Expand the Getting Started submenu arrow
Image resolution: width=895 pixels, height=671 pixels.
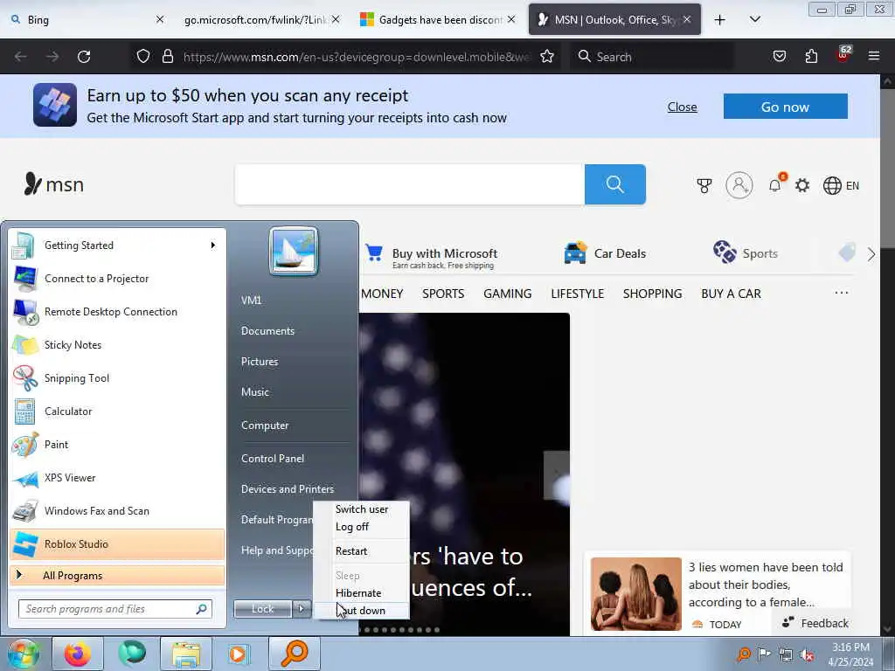[213, 246]
